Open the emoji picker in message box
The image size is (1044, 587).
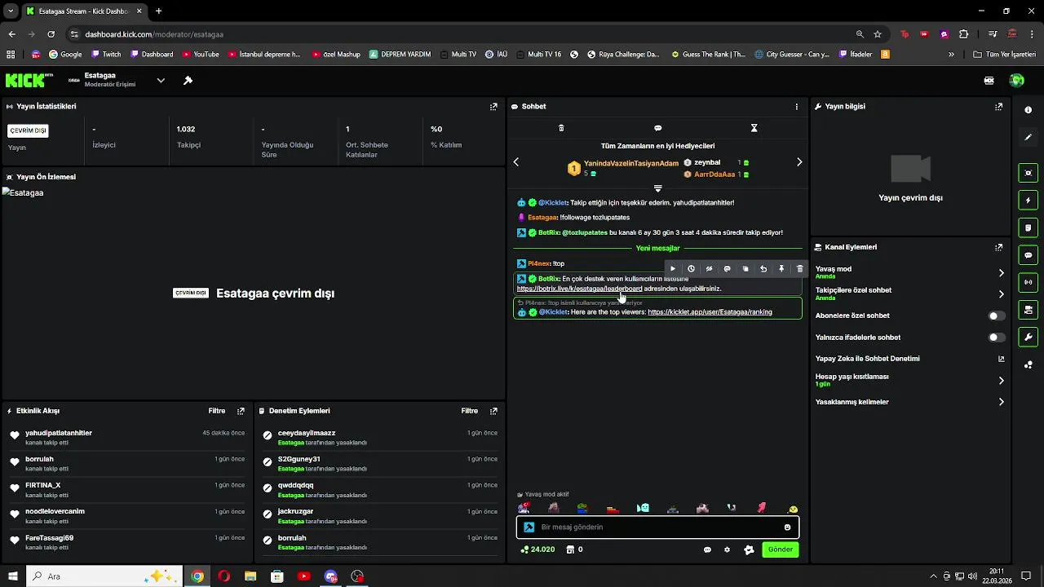click(x=787, y=527)
